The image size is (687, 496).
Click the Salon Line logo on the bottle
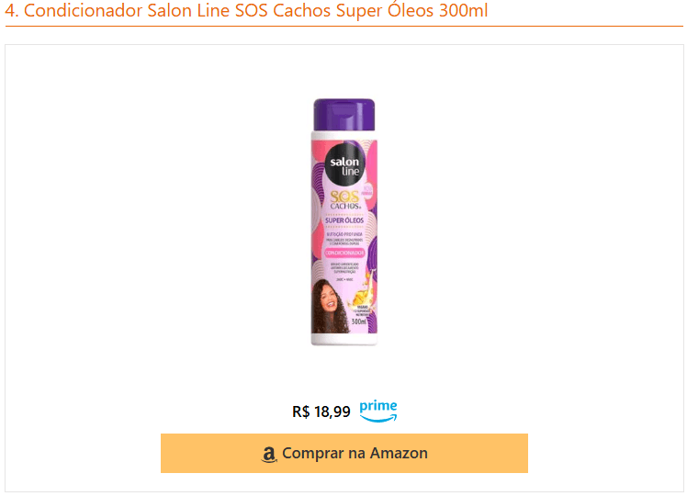tap(344, 164)
